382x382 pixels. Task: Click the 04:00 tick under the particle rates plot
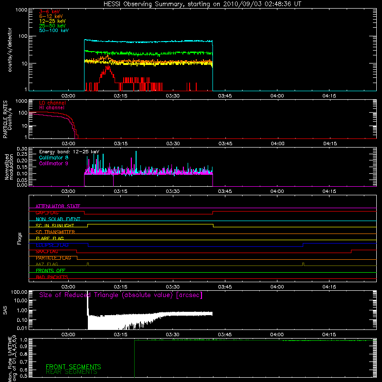click(277, 144)
